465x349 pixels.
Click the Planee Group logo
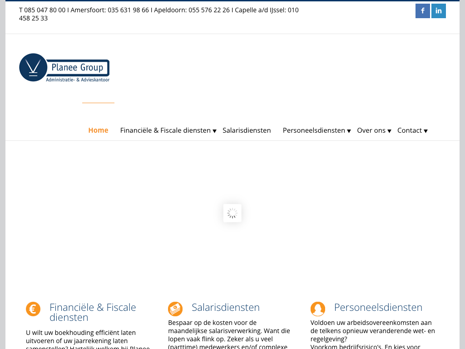pos(64,68)
